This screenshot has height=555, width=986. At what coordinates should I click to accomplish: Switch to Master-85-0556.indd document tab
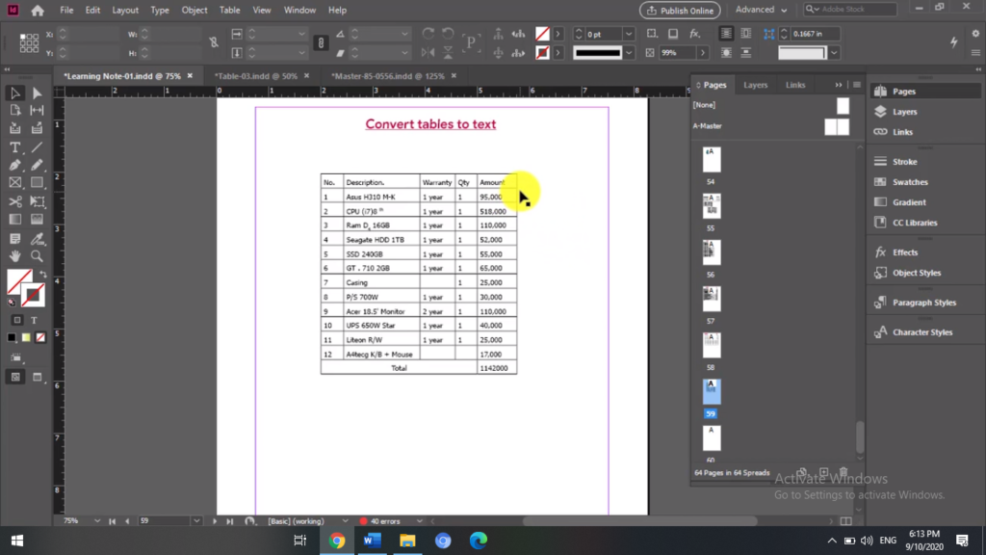(x=388, y=76)
